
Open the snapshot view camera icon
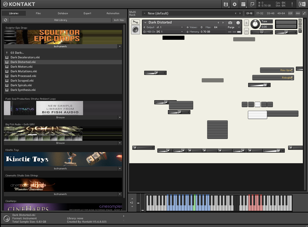point(230,23)
